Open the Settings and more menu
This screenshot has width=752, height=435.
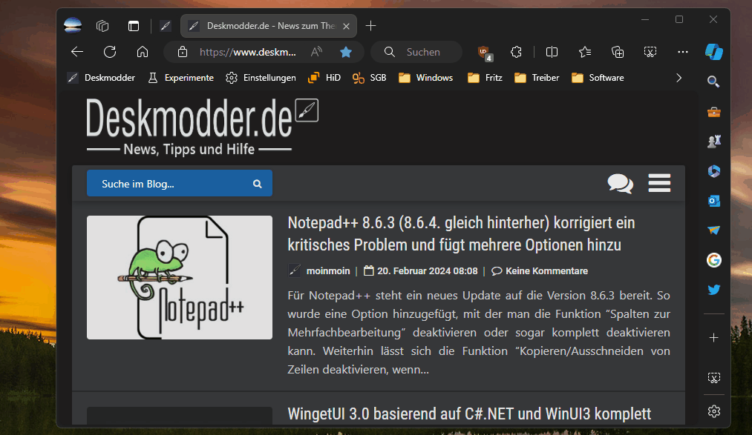pos(682,52)
